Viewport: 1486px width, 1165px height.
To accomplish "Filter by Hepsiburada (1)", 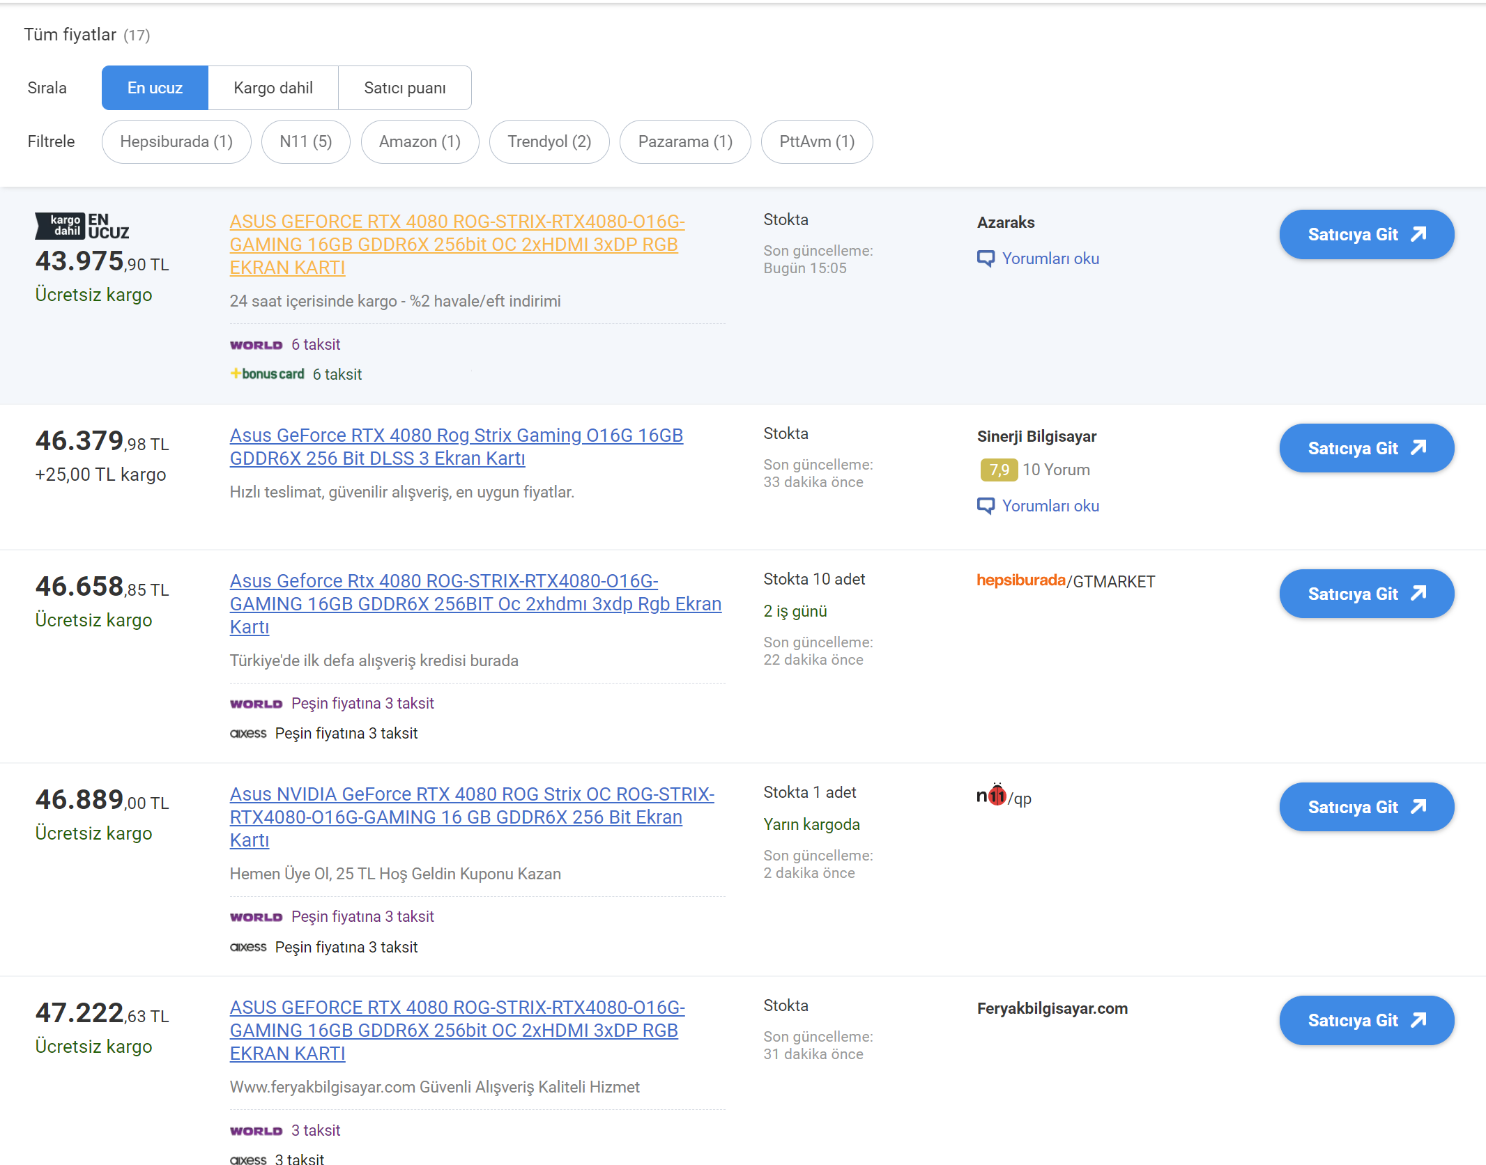I will click(176, 141).
